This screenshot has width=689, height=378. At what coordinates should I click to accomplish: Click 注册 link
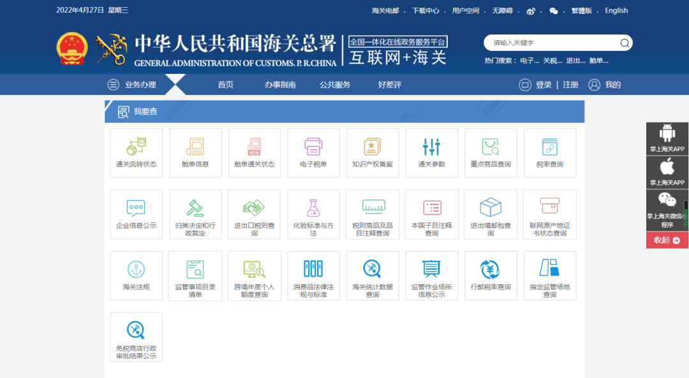coord(570,85)
